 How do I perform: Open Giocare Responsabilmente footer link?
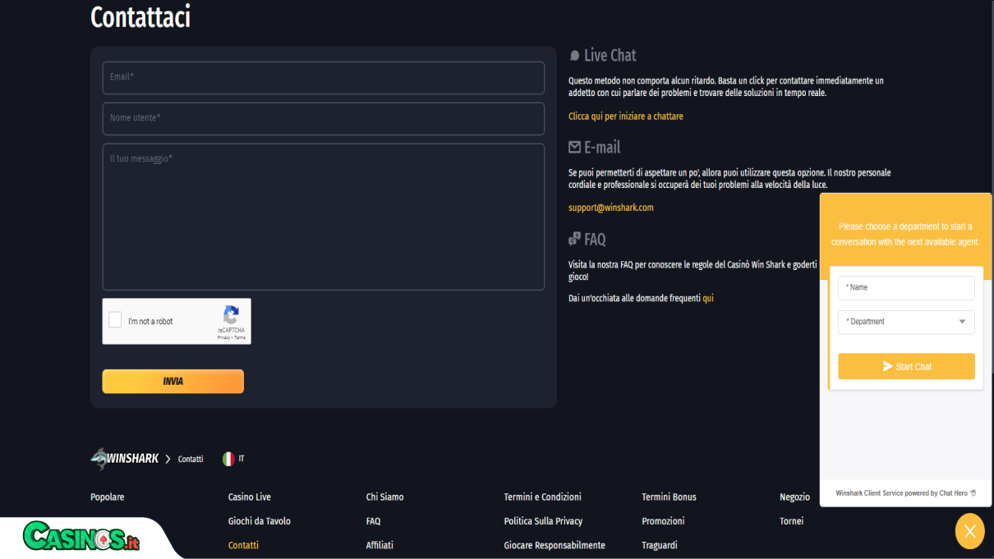pyautogui.click(x=555, y=545)
